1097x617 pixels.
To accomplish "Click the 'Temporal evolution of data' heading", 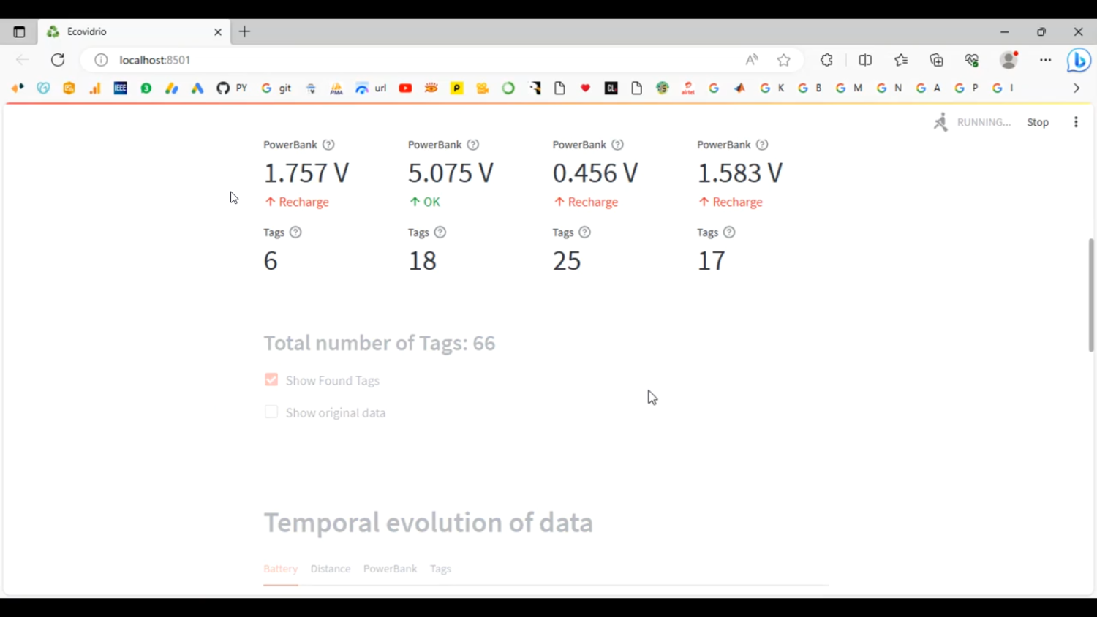I will click(x=429, y=523).
